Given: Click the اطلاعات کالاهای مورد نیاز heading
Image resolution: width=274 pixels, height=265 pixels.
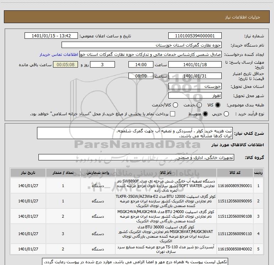Looking at the screenshot, I should (x=238, y=145).
